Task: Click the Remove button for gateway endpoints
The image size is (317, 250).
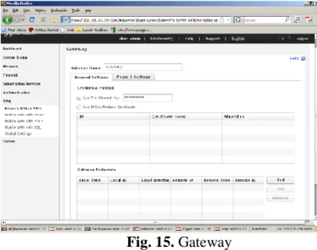Action: point(280,198)
